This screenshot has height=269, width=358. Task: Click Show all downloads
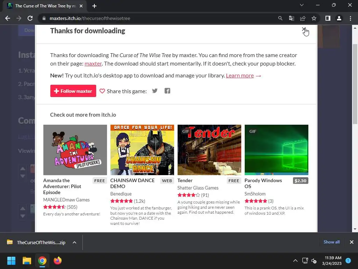pos(331,242)
